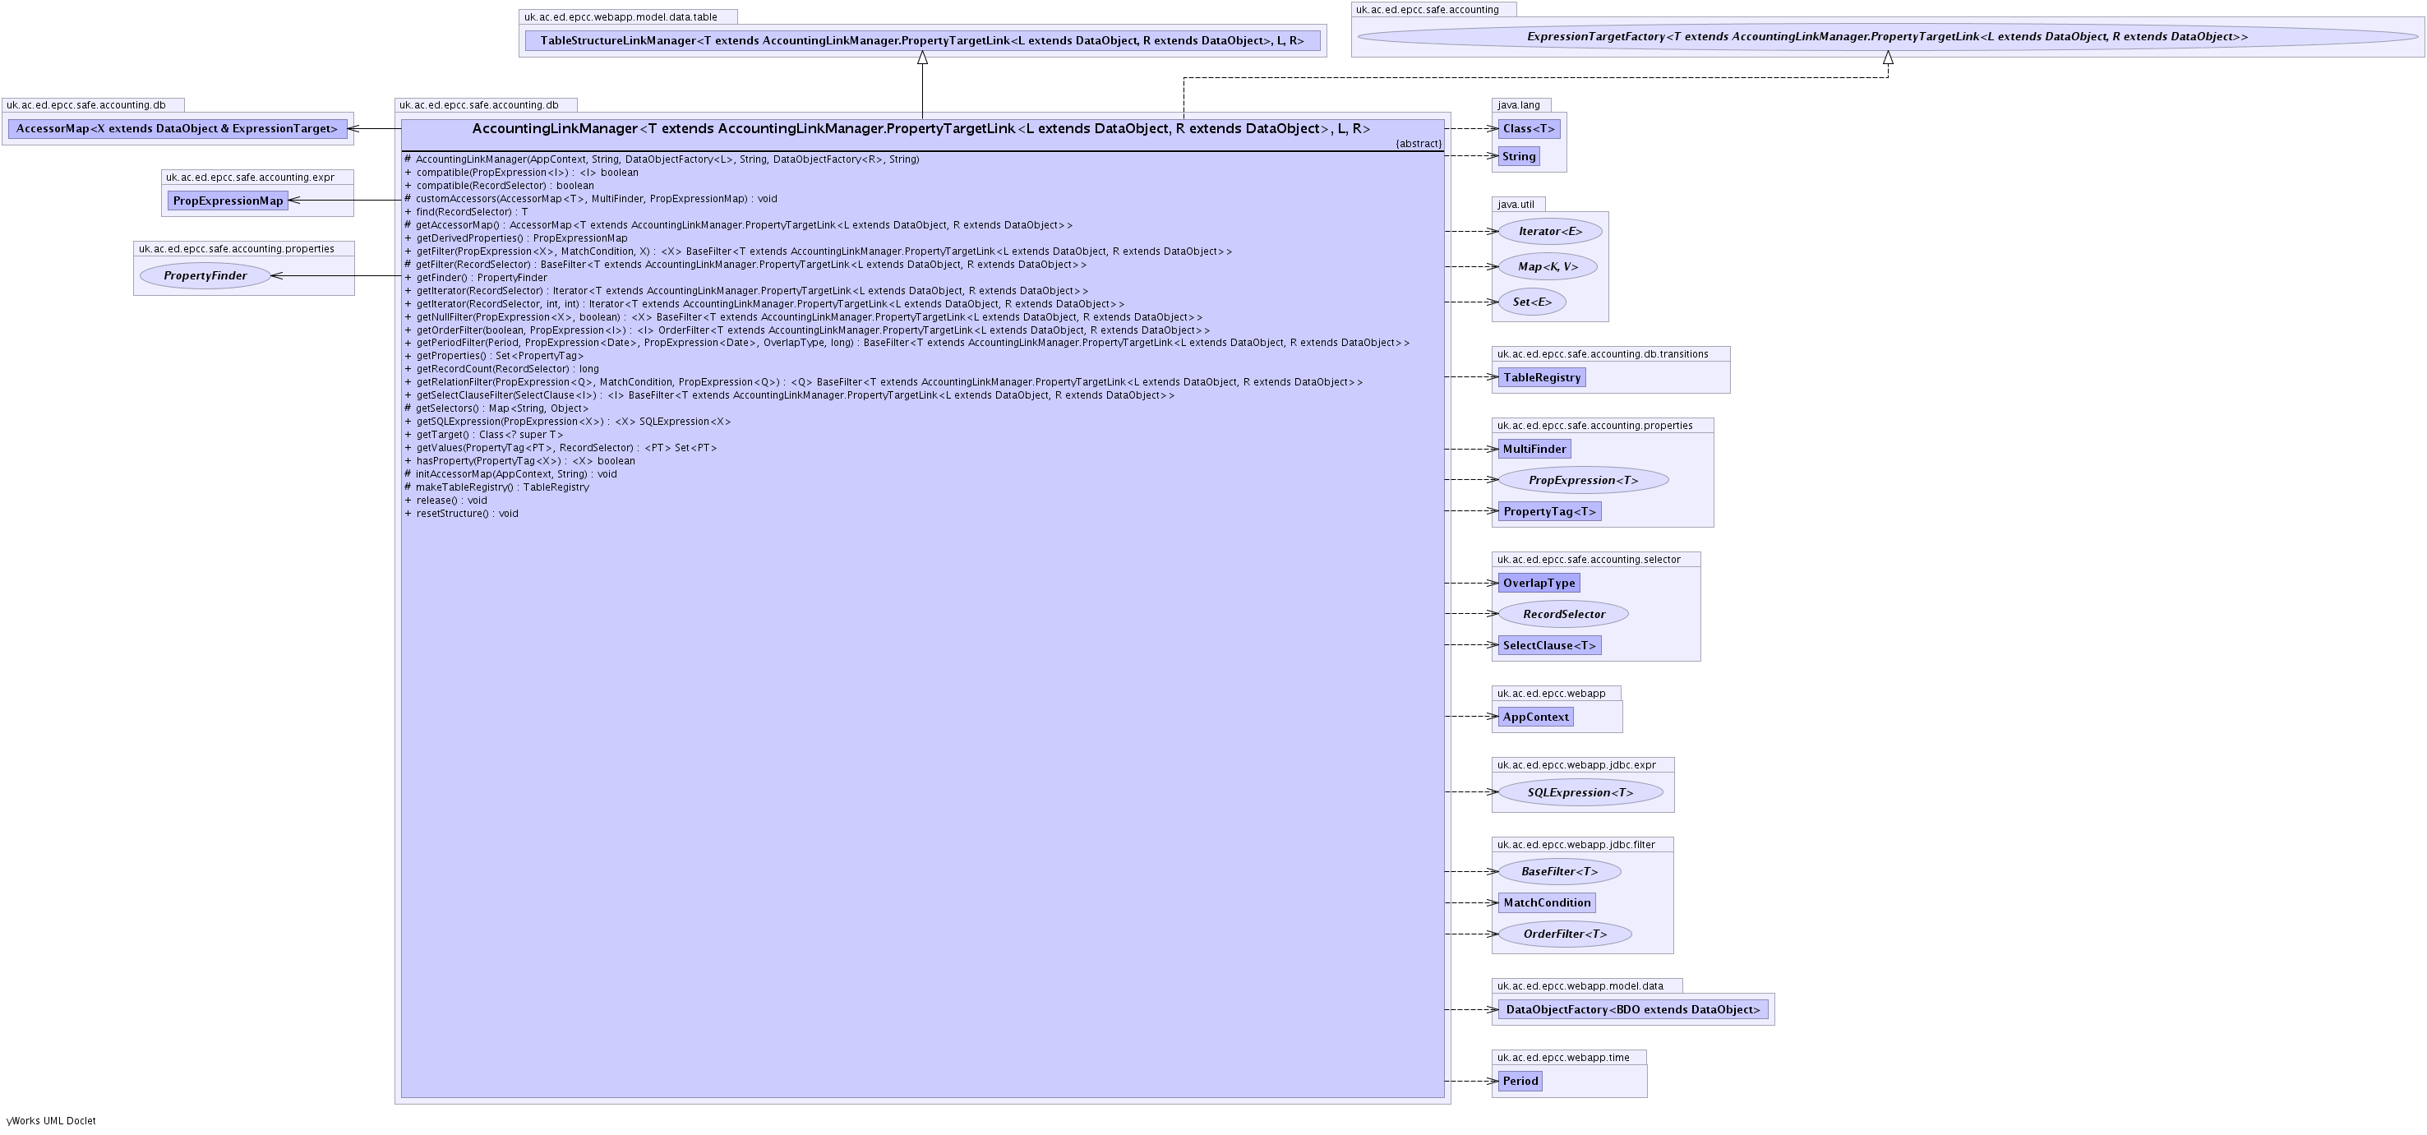Open the ExpressionTargetFactory interface ellipse
This screenshot has width=2427, height=1135.
pyautogui.click(x=1887, y=37)
